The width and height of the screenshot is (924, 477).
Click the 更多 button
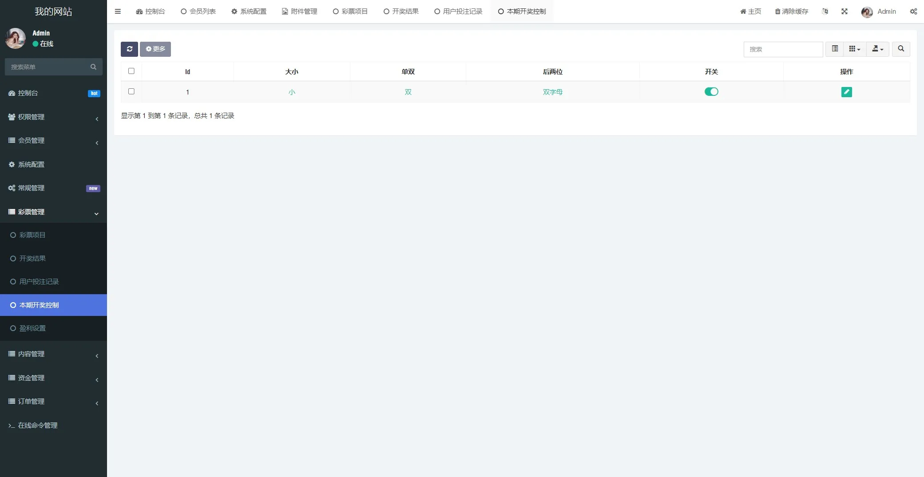155,49
